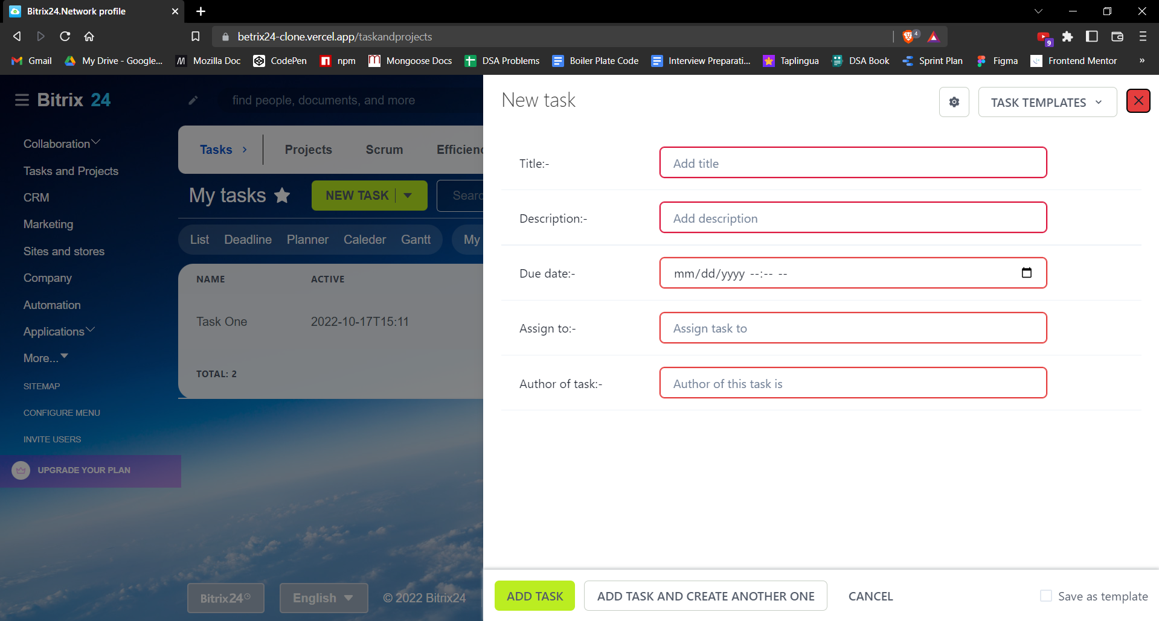
Task: Click the Add Task button
Action: [535, 596]
